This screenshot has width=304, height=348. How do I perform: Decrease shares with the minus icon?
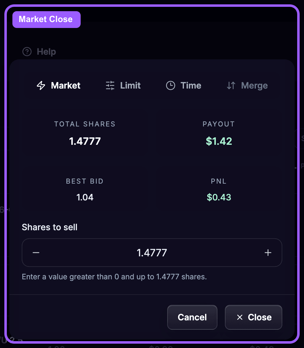36,253
